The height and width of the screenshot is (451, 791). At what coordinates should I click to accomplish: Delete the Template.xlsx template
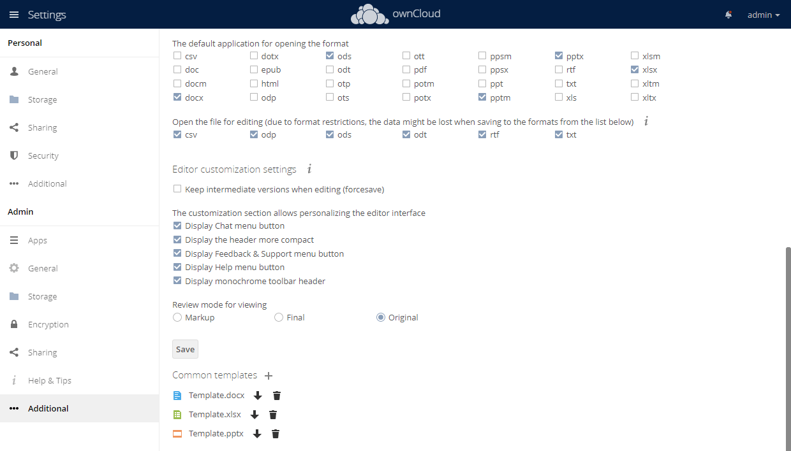[x=273, y=415]
